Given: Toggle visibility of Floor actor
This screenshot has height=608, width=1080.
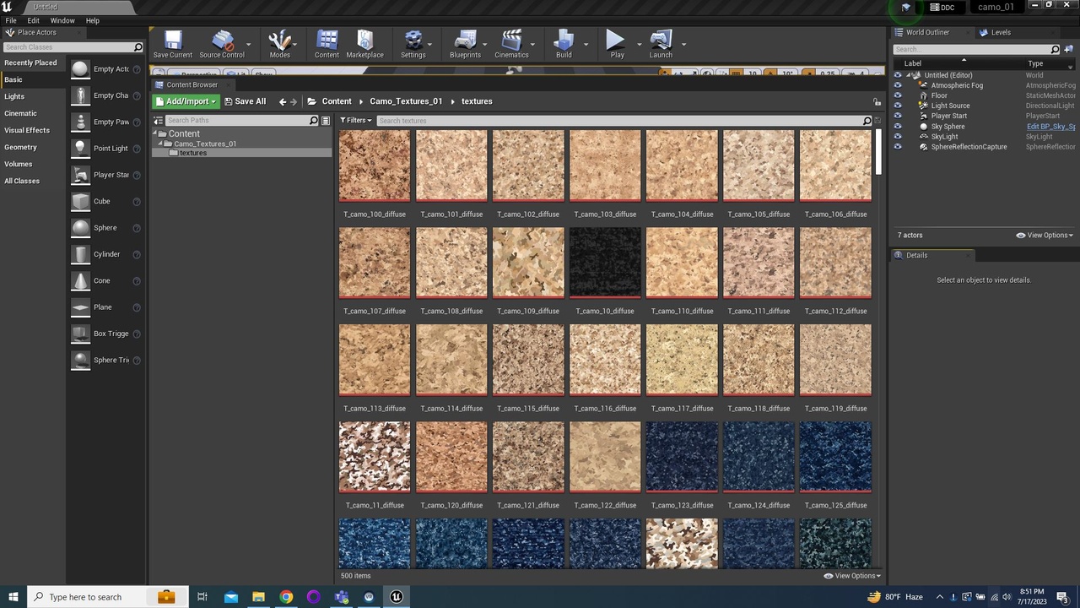Looking at the screenshot, I should coord(898,95).
